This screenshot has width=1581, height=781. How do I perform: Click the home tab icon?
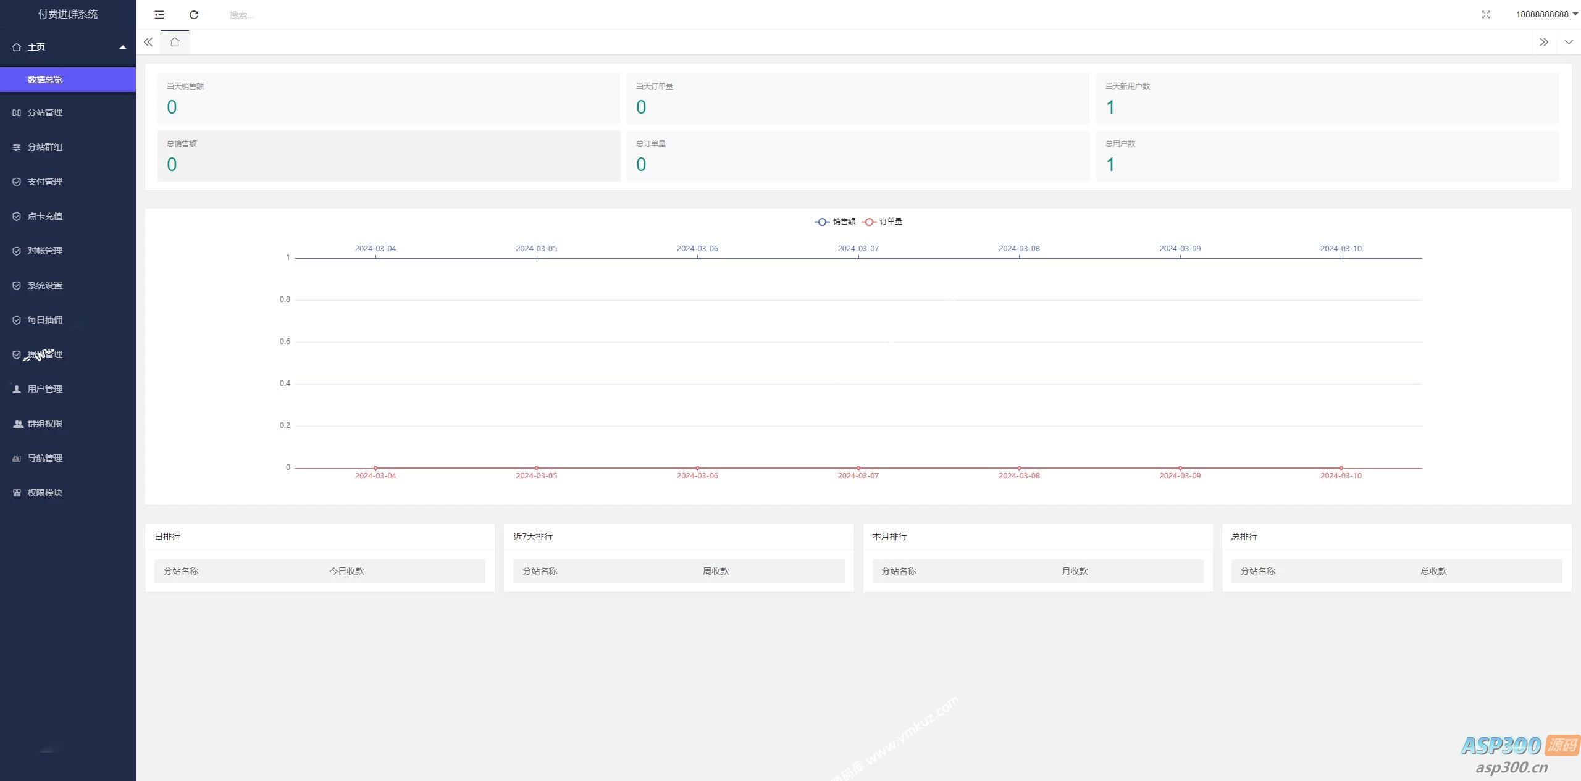175,42
